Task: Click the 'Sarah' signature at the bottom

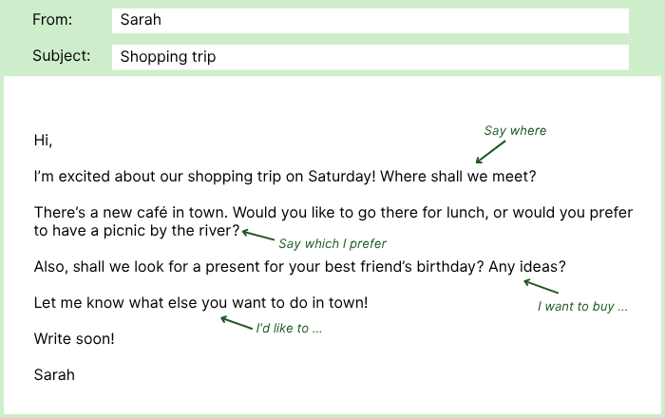Action: click(x=54, y=374)
